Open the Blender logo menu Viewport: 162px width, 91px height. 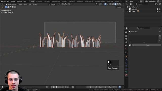pyautogui.click(x=2, y=2)
